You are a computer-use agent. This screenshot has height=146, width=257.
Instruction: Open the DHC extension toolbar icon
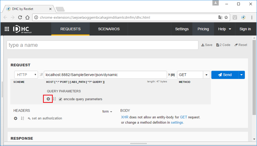coord(243,17)
